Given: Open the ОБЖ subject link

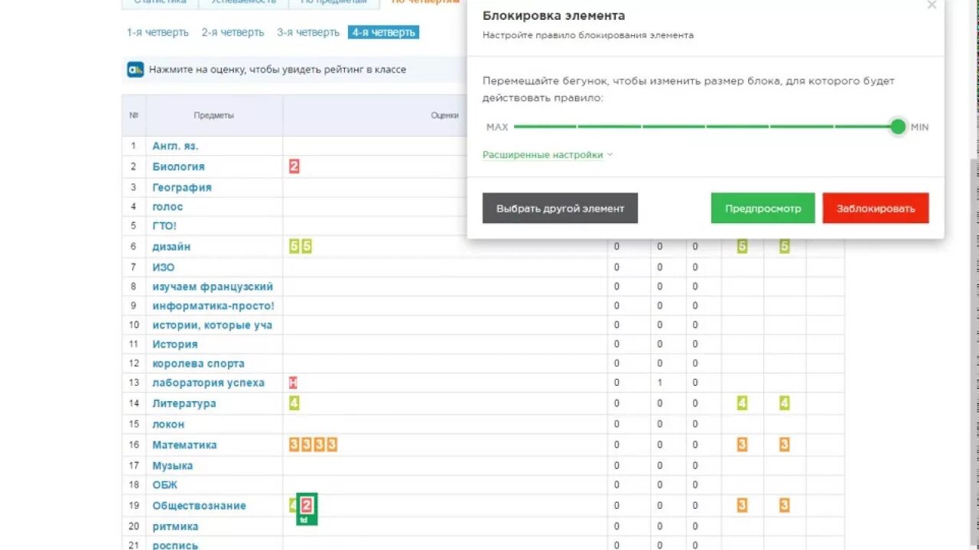Looking at the screenshot, I should pos(163,484).
